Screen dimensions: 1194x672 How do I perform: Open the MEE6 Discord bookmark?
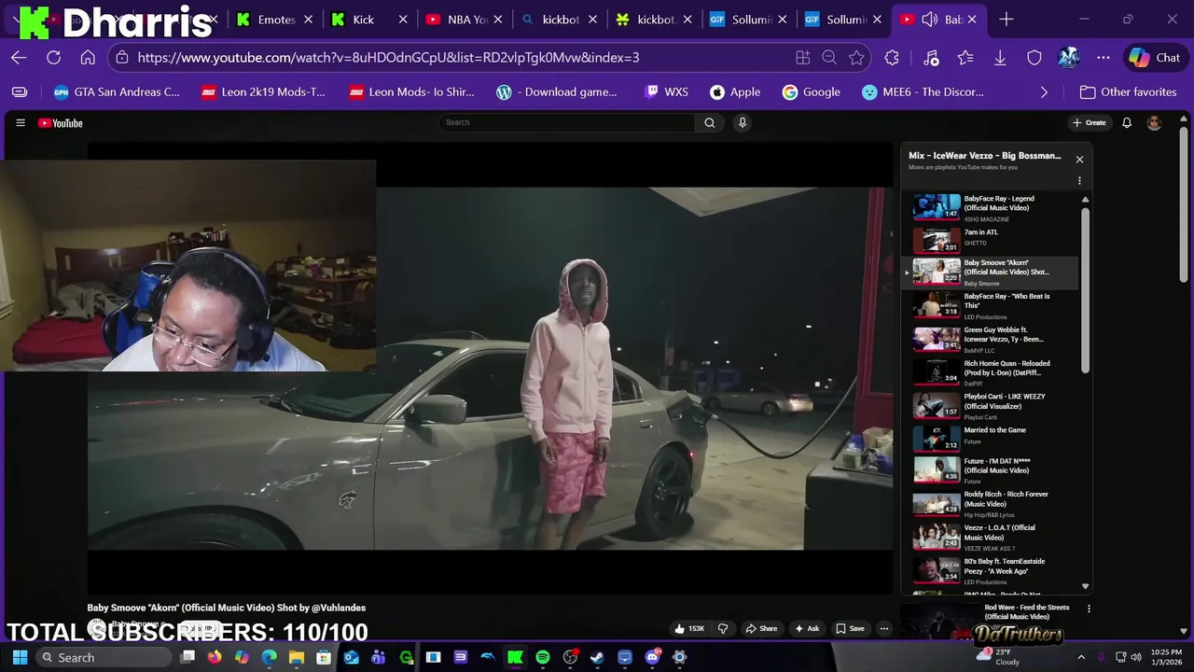click(923, 92)
